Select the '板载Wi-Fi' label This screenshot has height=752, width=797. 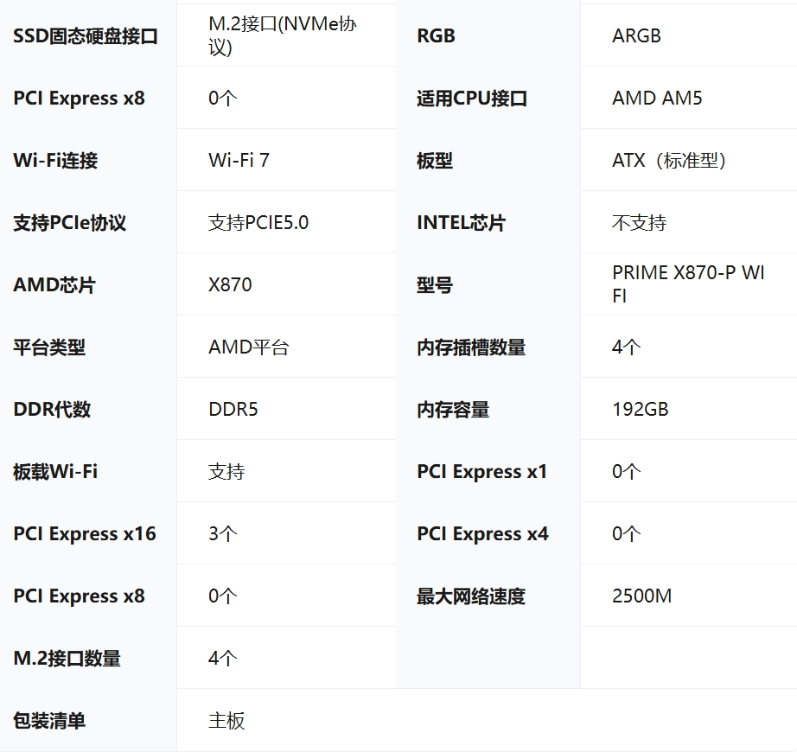tap(55, 472)
